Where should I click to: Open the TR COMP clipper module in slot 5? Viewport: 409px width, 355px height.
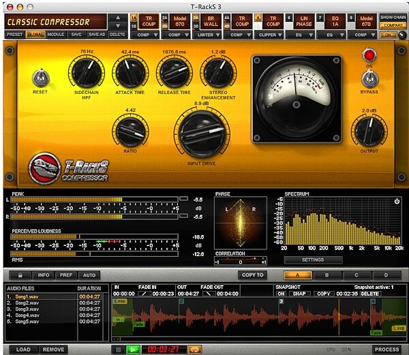(273, 21)
